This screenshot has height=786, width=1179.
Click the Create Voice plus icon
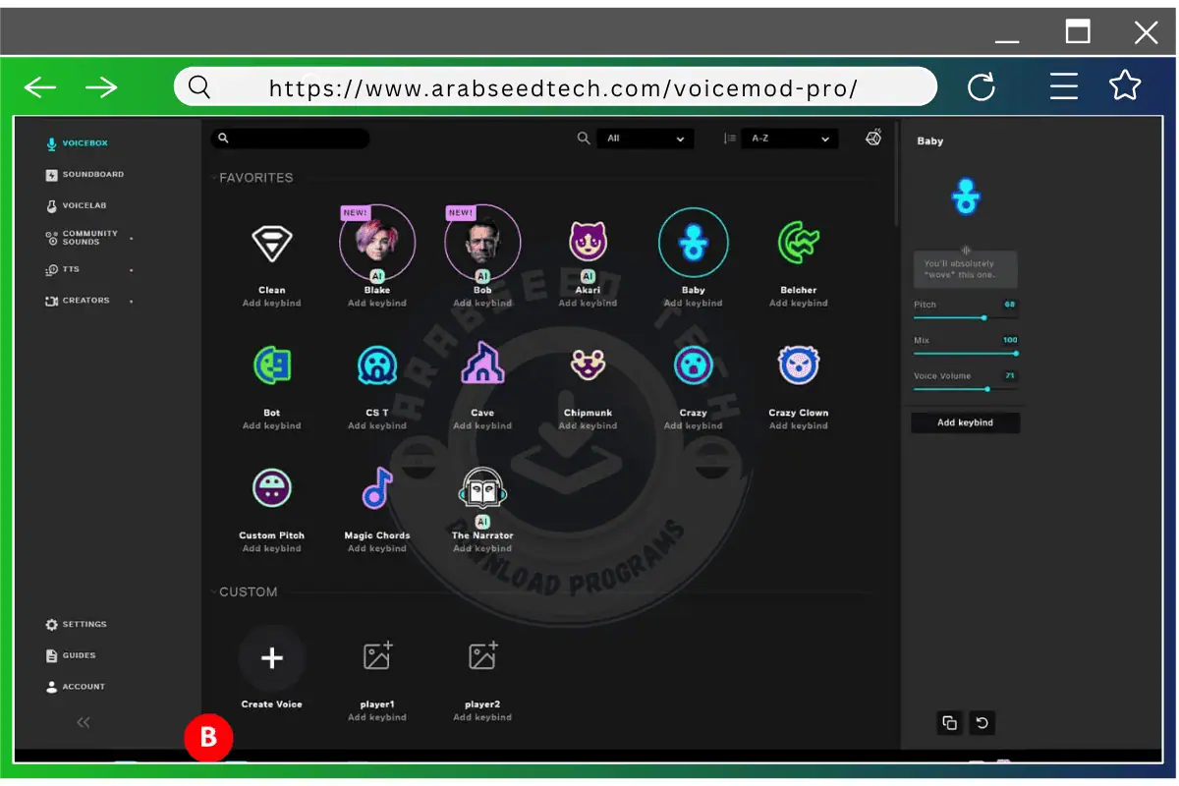272,655
